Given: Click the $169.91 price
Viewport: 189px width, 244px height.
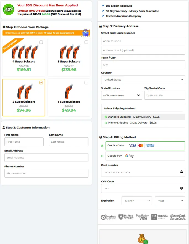Looking at the screenshot, I should point(24,70).
